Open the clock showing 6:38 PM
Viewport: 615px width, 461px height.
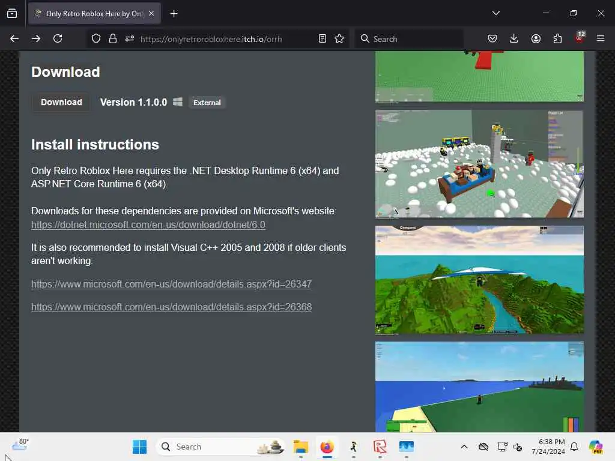pos(548,447)
